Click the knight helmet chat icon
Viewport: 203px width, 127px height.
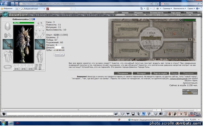click(161, 114)
